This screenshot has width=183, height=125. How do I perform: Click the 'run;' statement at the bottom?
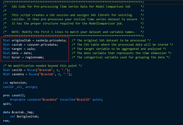pos(7,121)
